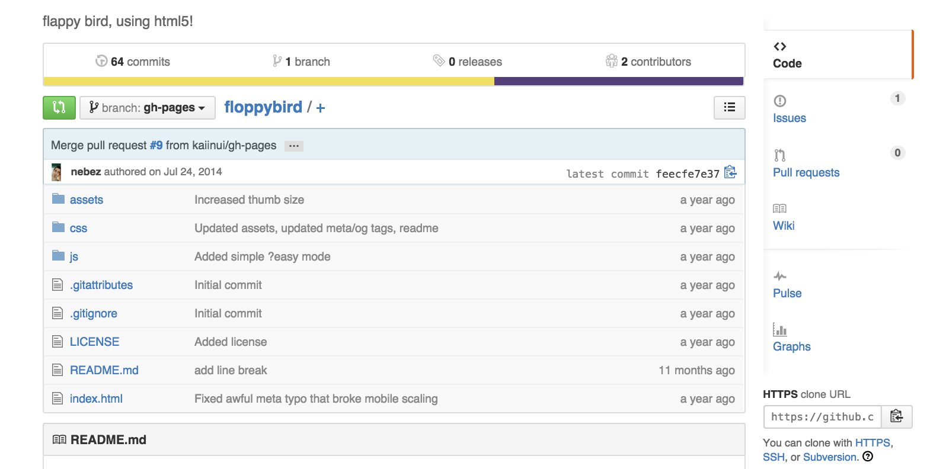Image resolution: width=946 pixels, height=469 pixels.
Task: Open pull request #9 link
Action: click(x=156, y=145)
